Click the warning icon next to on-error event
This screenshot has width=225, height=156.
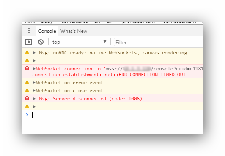click(x=27, y=83)
